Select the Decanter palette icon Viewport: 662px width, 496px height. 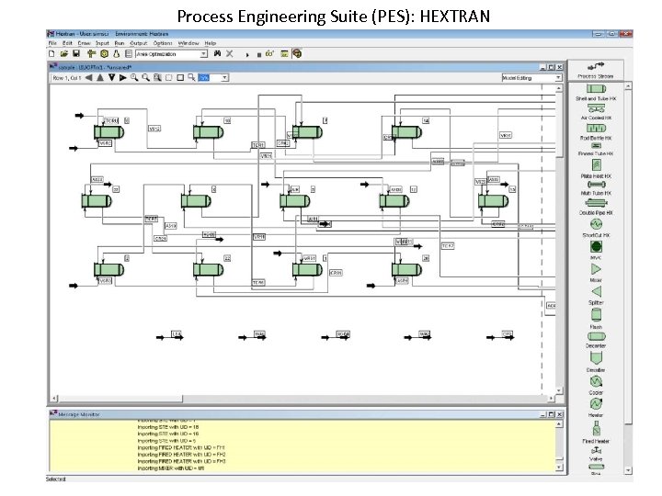pyautogui.click(x=596, y=336)
